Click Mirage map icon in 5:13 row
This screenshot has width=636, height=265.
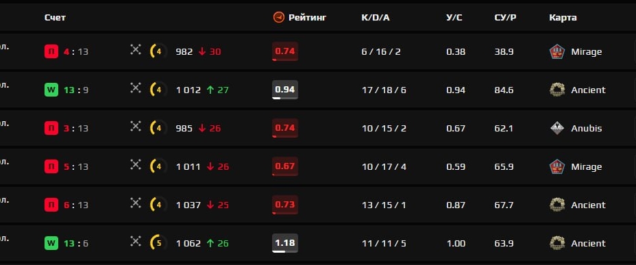click(x=557, y=166)
